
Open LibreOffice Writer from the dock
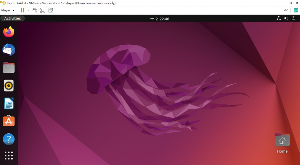[x=8, y=103]
